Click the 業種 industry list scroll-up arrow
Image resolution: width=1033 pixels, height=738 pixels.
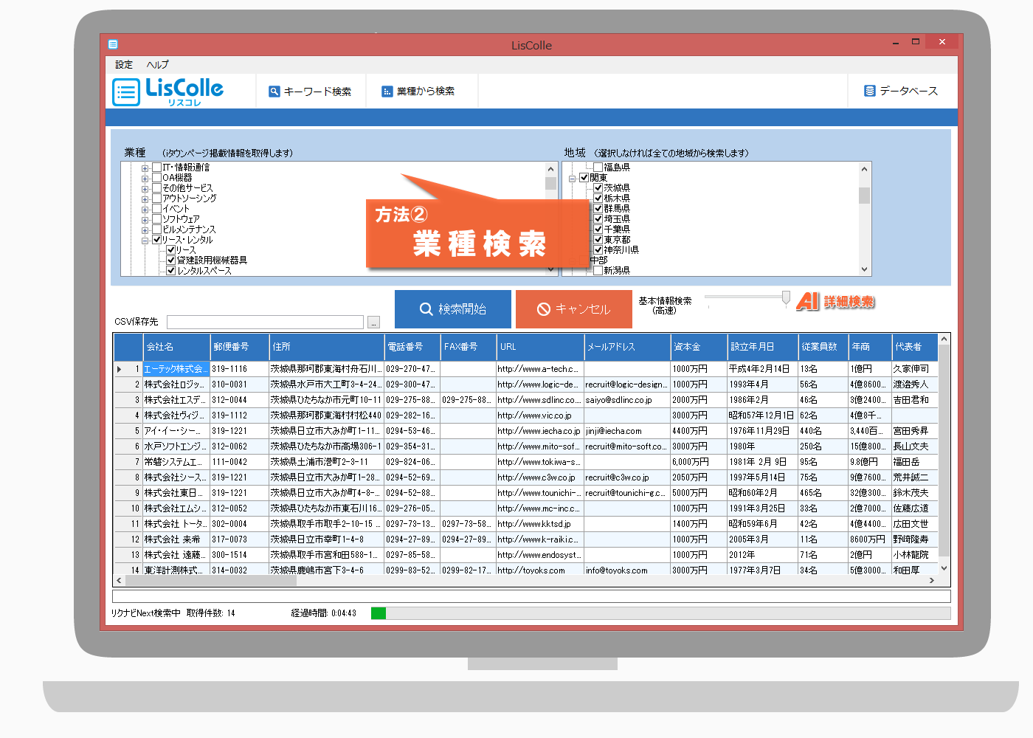tap(550, 168)
